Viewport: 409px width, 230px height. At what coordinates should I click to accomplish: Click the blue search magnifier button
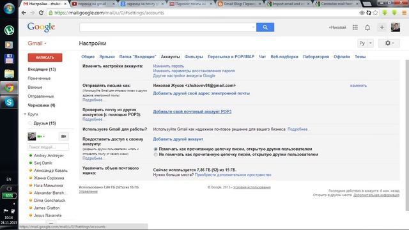(x=265, y=27)
